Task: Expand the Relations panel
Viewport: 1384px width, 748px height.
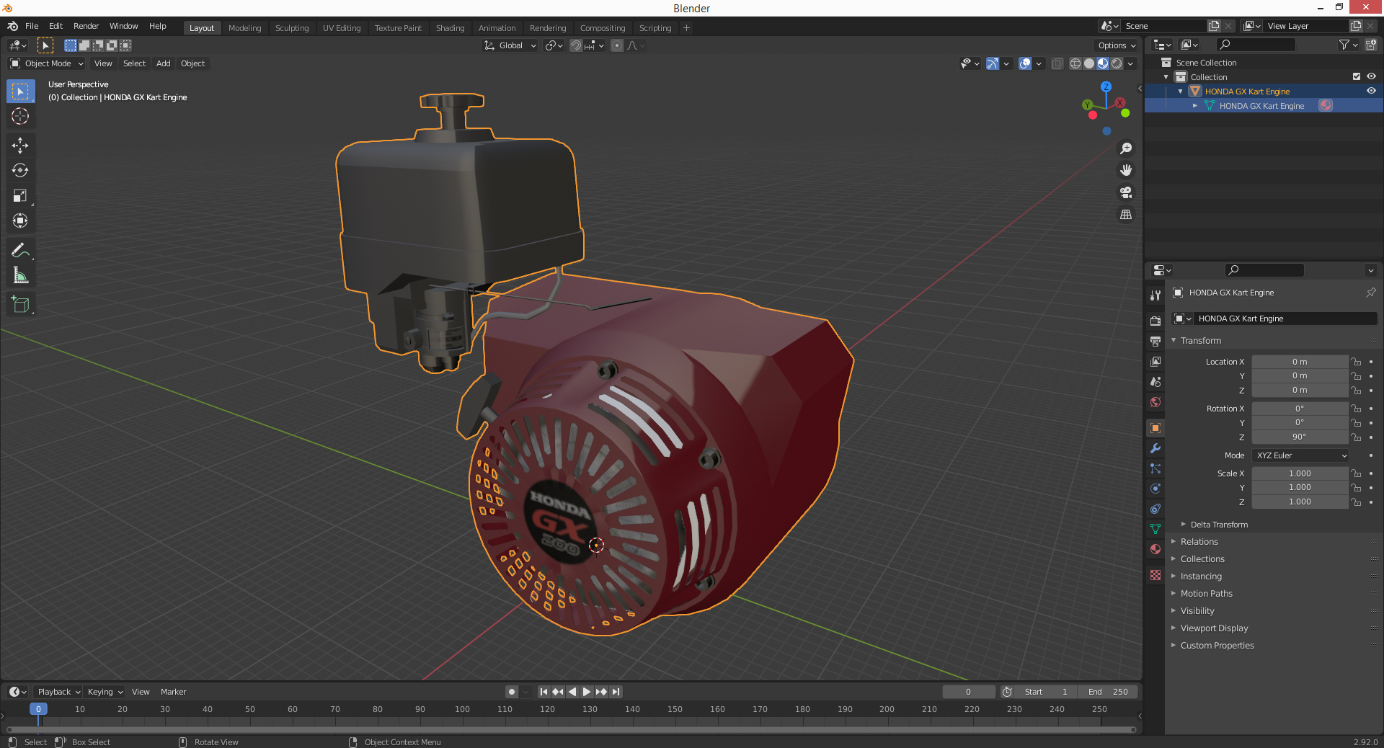Action: [x=1199, y=542]
